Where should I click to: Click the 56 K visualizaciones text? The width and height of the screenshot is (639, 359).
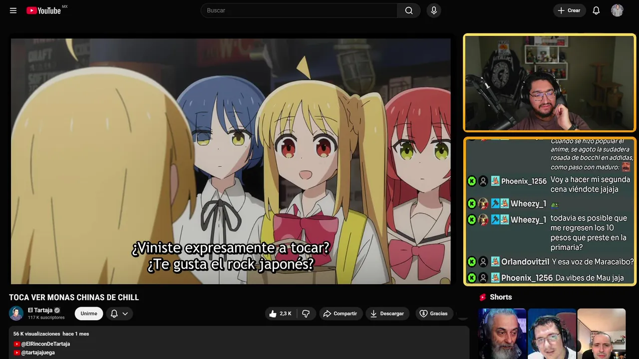37,334
